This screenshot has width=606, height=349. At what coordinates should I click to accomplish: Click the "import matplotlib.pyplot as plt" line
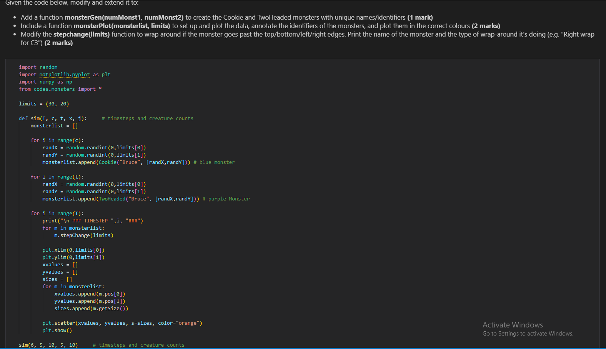point(65,75)
